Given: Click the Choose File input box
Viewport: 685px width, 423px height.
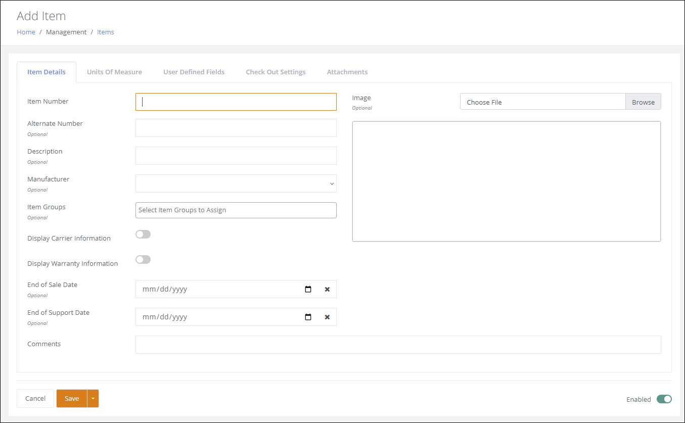Looking at the screenshot, I should click(x=543, y=102).
